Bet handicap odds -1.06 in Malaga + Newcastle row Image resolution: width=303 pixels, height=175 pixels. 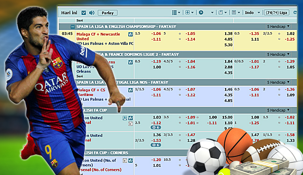[156, 34]
